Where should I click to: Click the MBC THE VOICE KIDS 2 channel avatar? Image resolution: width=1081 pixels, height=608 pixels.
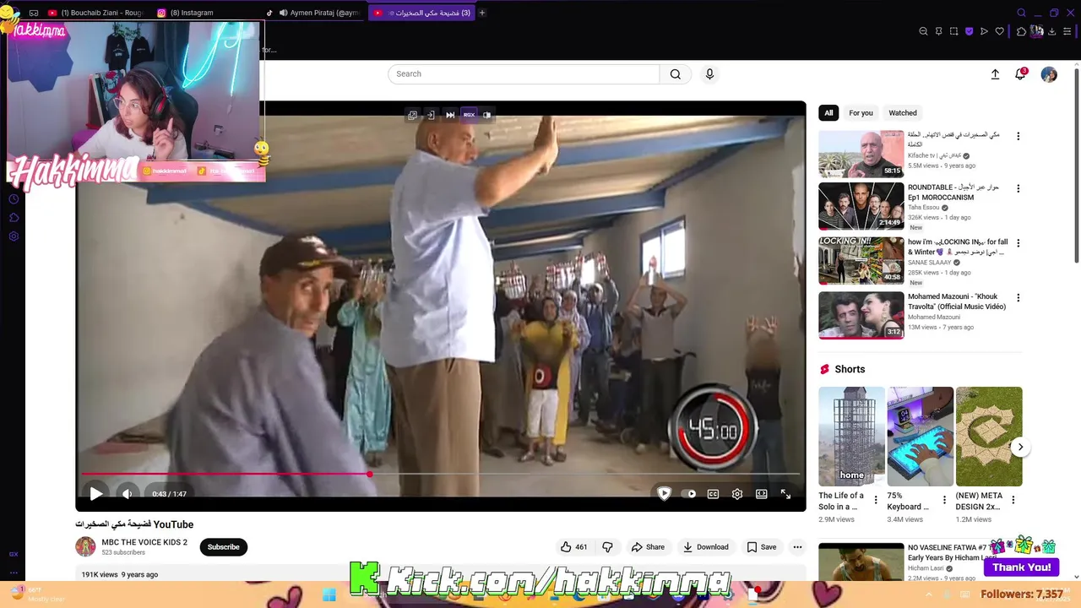tap(85, 547)
